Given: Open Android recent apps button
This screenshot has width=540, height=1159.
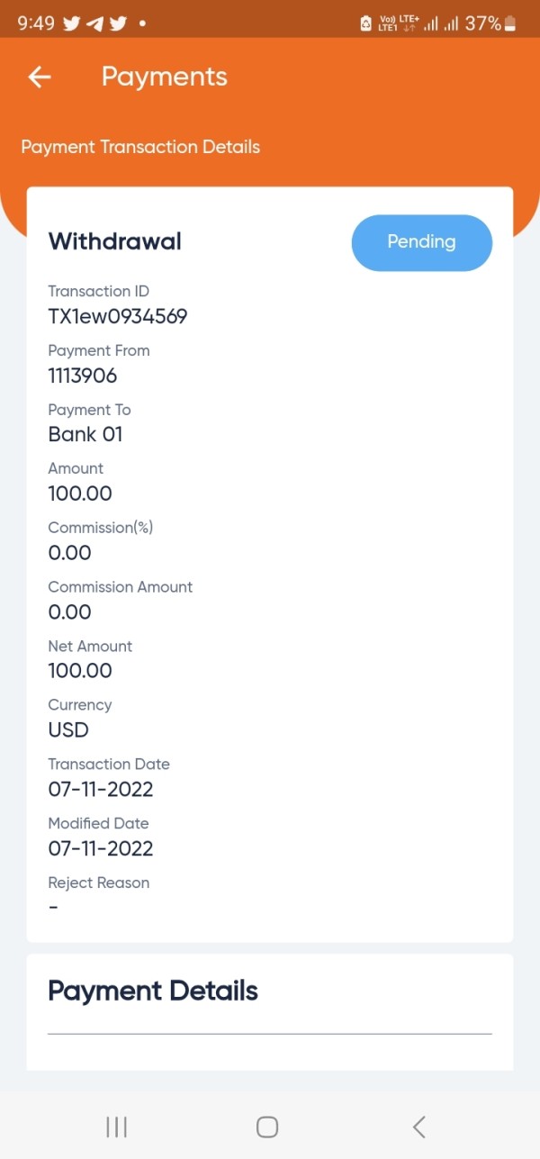Looking at the screenshot, I should [x=116, y=1126].
